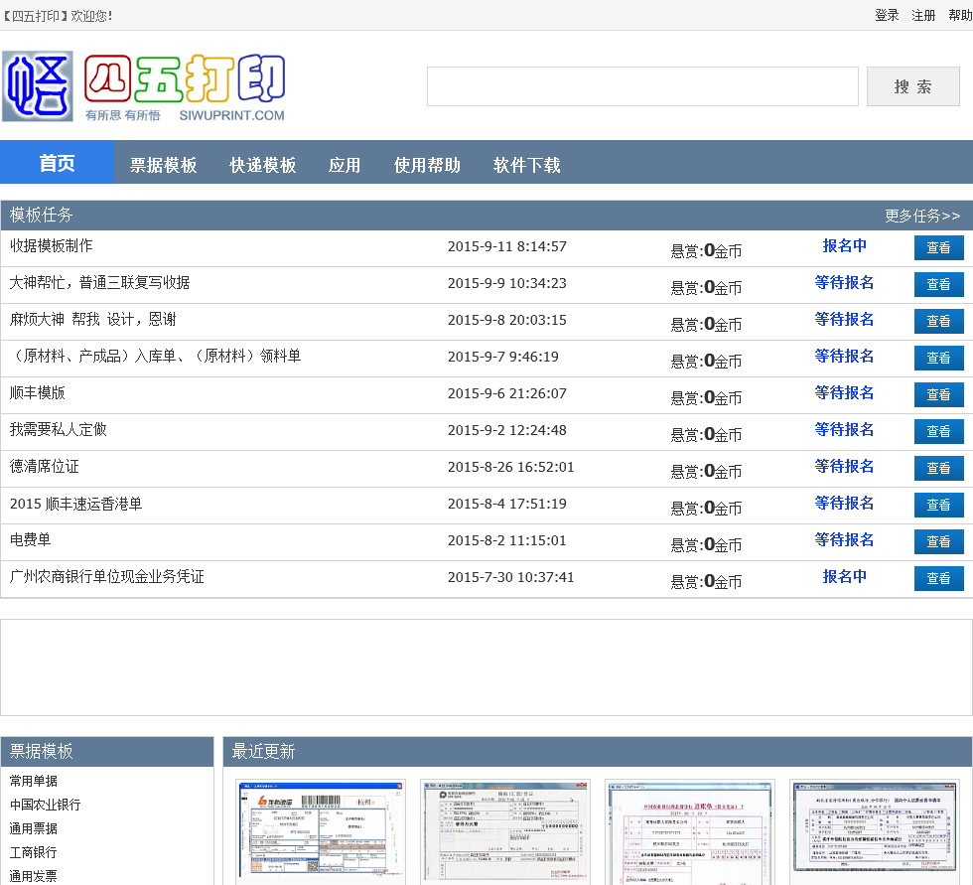Select 软件下载 in the nav bar
Viewport: 973px width, 885px height.
[x=526, y=165]
